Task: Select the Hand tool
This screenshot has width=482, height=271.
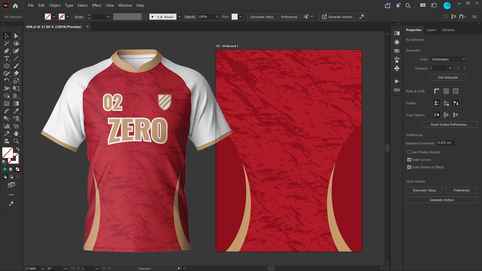Action: [x=16, y=134]
